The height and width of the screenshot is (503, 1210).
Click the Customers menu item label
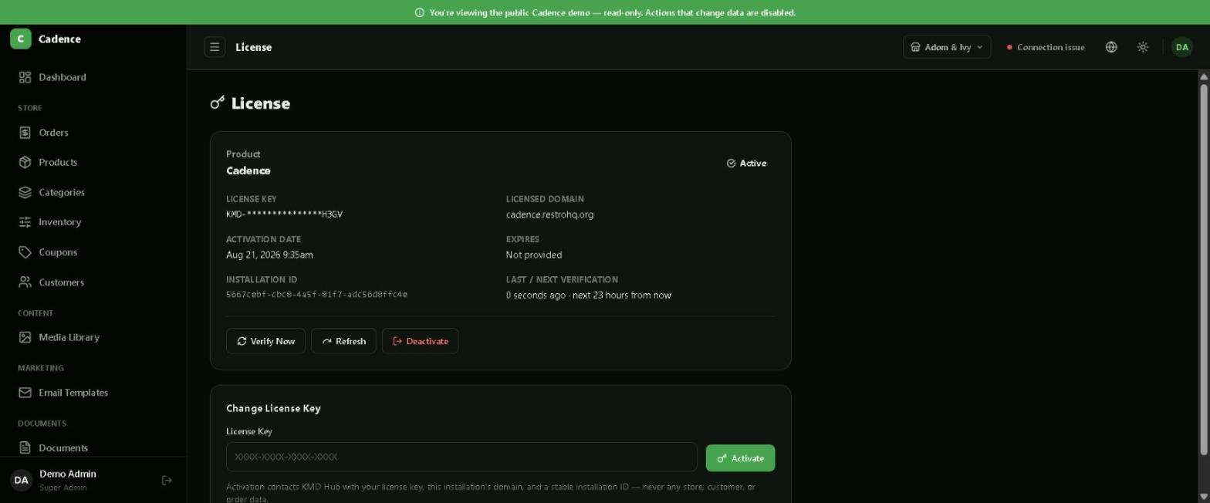[x=62, y=282]
